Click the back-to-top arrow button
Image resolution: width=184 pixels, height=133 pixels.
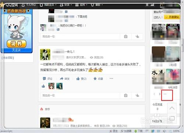(172, 108)
